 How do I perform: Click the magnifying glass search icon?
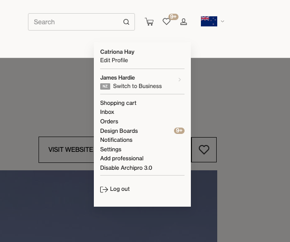tap(126, 22)
